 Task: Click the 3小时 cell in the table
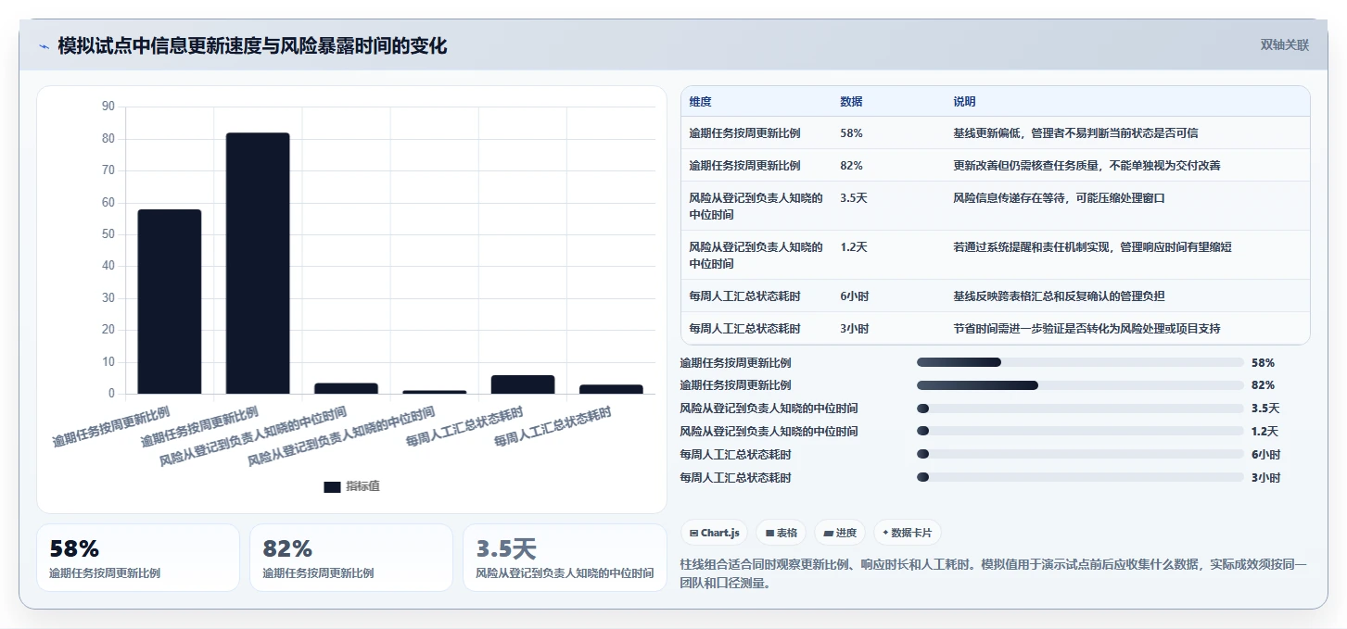tap(854, 329)
